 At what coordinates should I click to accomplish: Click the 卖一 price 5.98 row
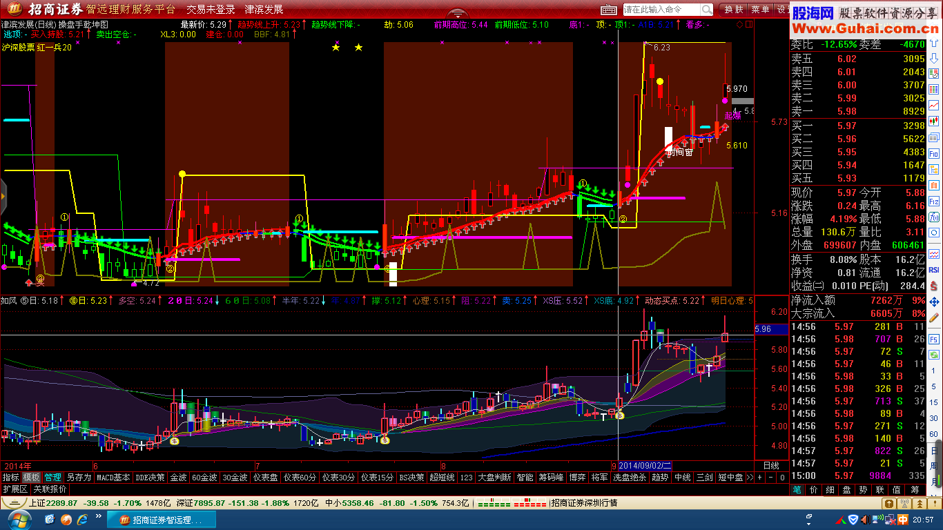[857, 111]
